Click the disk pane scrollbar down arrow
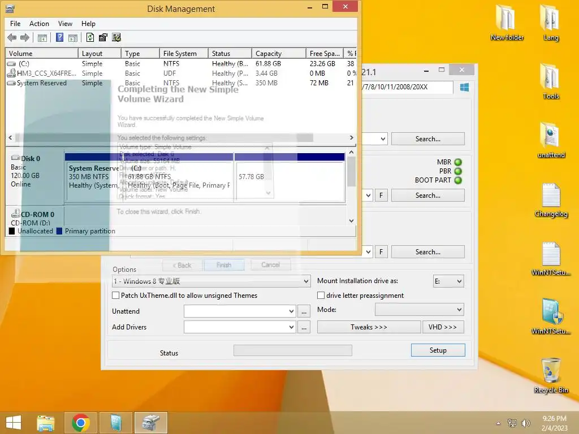Viewport: 579px width, 434px height. coord(352,221)
